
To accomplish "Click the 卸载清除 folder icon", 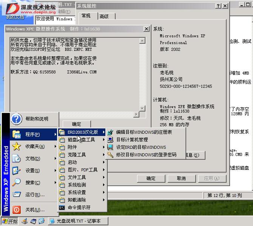I will click(62, 200).
